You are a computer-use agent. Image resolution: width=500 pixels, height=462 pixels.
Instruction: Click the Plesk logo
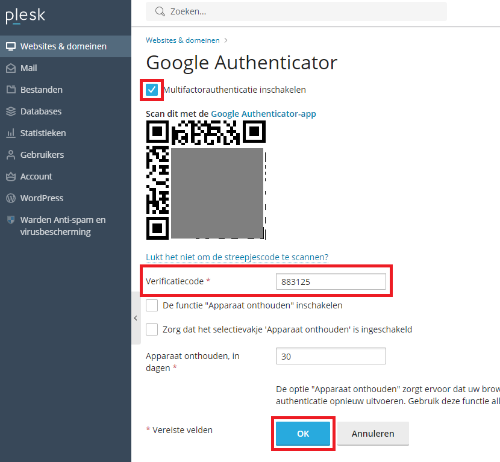(x=25, y=16)
